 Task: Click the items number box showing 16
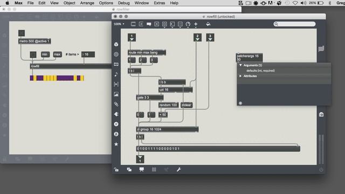point(88,54)
